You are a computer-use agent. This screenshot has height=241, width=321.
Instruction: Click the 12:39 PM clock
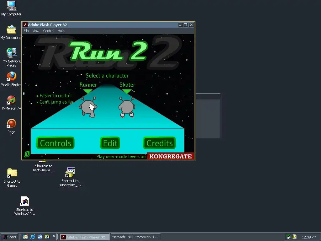[309, 237]
